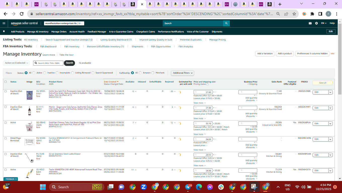Click the bookmark flag icon beside Add Products
The image size is (342, 193).
(4, 32)
